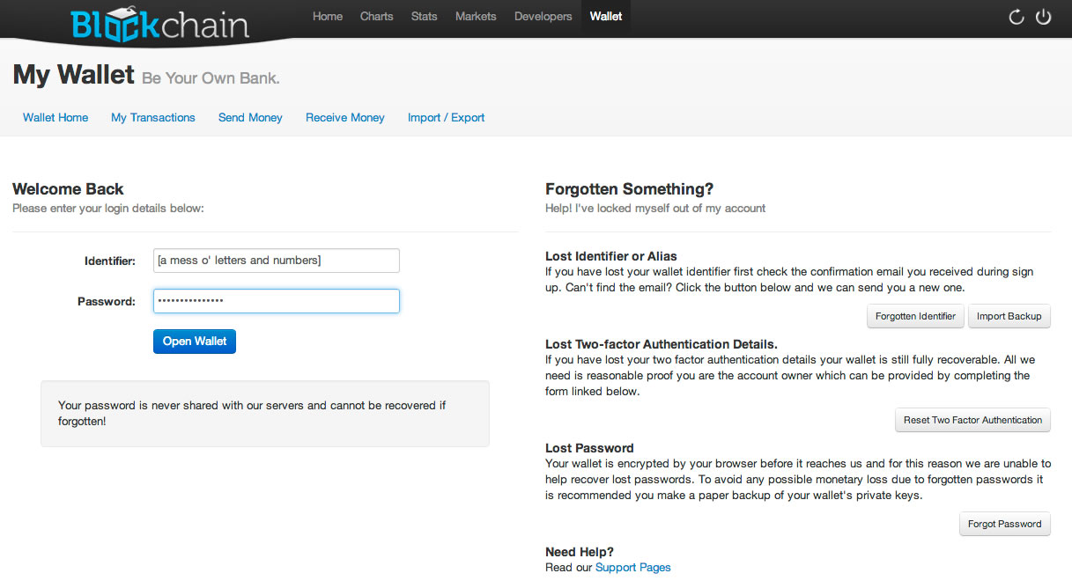
Task: Click the Forgotten Identifier button
Action: click(915, 317)
